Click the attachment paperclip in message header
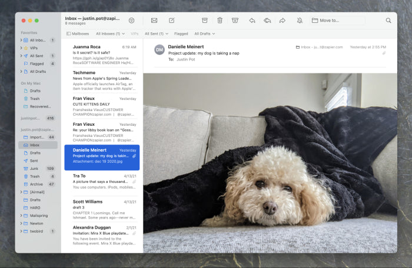Screen dimensions: 412x268 (384, 53)
